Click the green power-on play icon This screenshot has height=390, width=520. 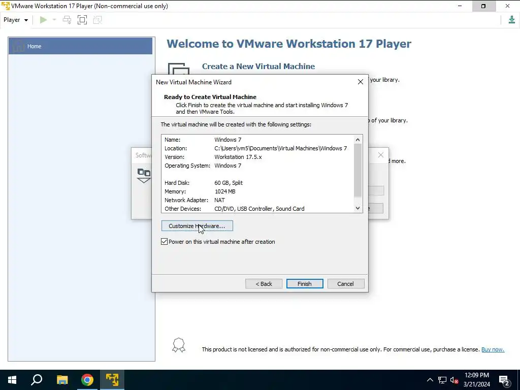click(x=43, y=20)
